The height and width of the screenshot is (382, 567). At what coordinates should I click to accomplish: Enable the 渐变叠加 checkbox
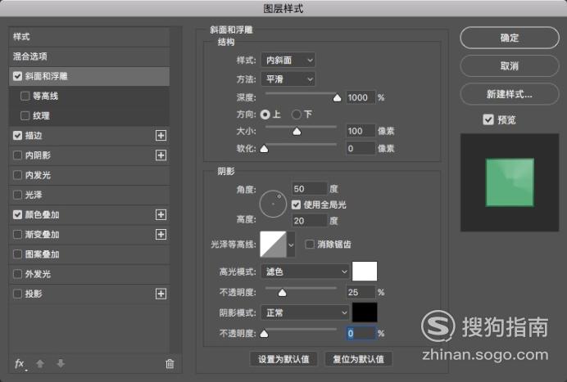[x=17, y=235]
